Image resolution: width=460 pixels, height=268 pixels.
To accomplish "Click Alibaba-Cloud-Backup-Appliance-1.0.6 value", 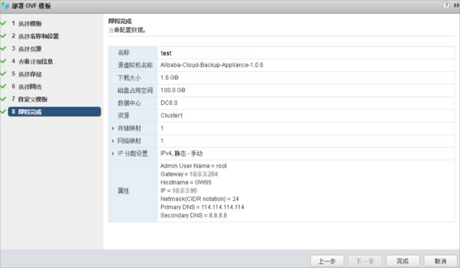I will pos(212,65).
